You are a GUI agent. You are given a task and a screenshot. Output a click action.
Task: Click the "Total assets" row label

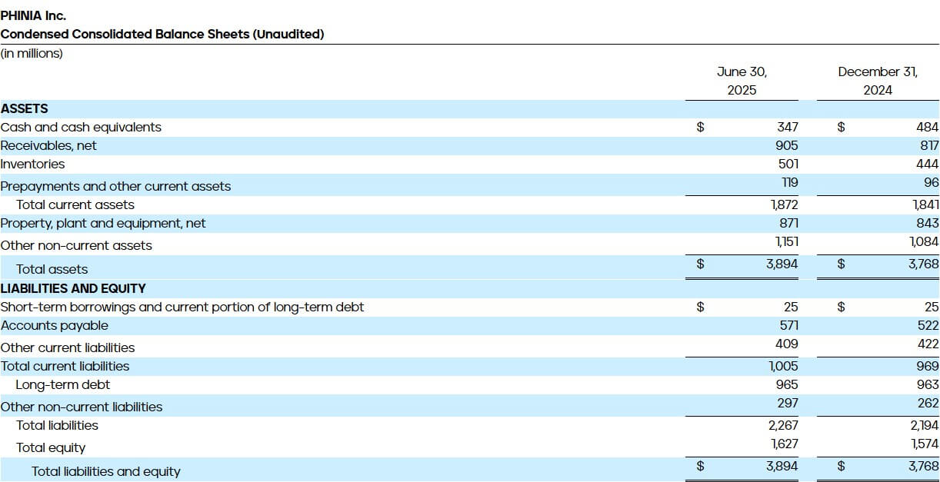[52, 269]
